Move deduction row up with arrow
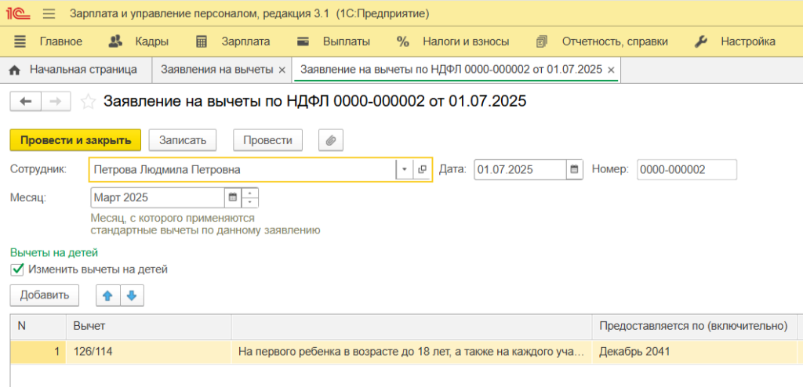 pyautogui.click(x=107, y=295)
